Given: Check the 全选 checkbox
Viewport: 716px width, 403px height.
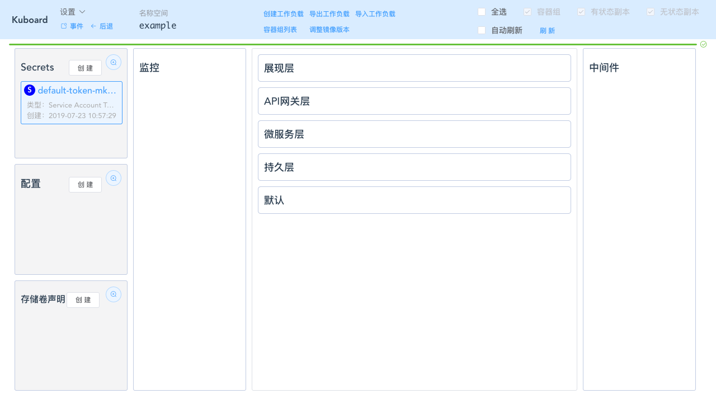Looking at the screenshot, I should pyautogui.click(x=482, y=12).
